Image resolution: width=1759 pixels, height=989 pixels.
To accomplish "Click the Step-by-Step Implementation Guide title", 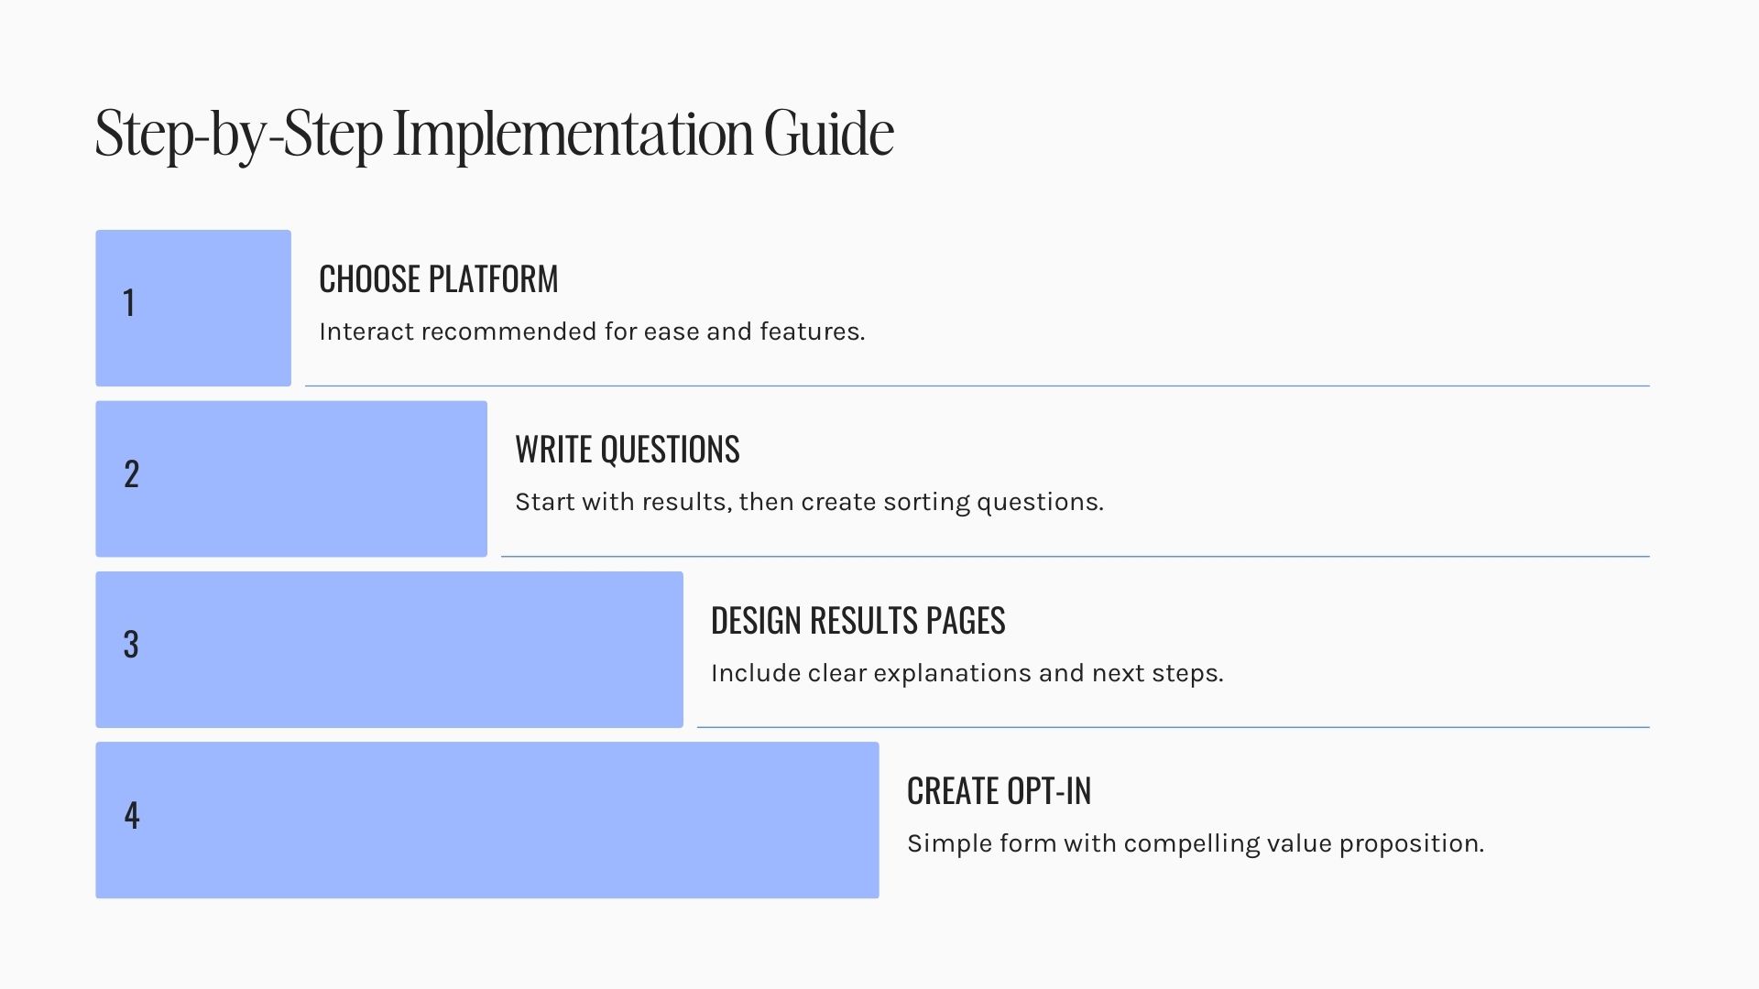I will [x=494, y=135].
